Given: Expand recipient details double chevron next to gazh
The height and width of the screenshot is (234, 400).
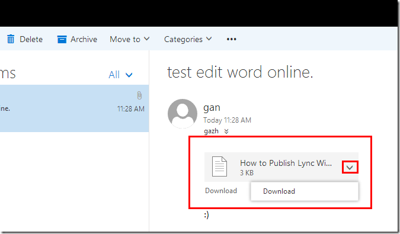Looking at the screenshot, I should point(226,132).
